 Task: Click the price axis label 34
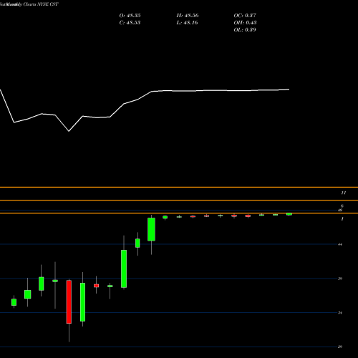[x=340, y=313]
